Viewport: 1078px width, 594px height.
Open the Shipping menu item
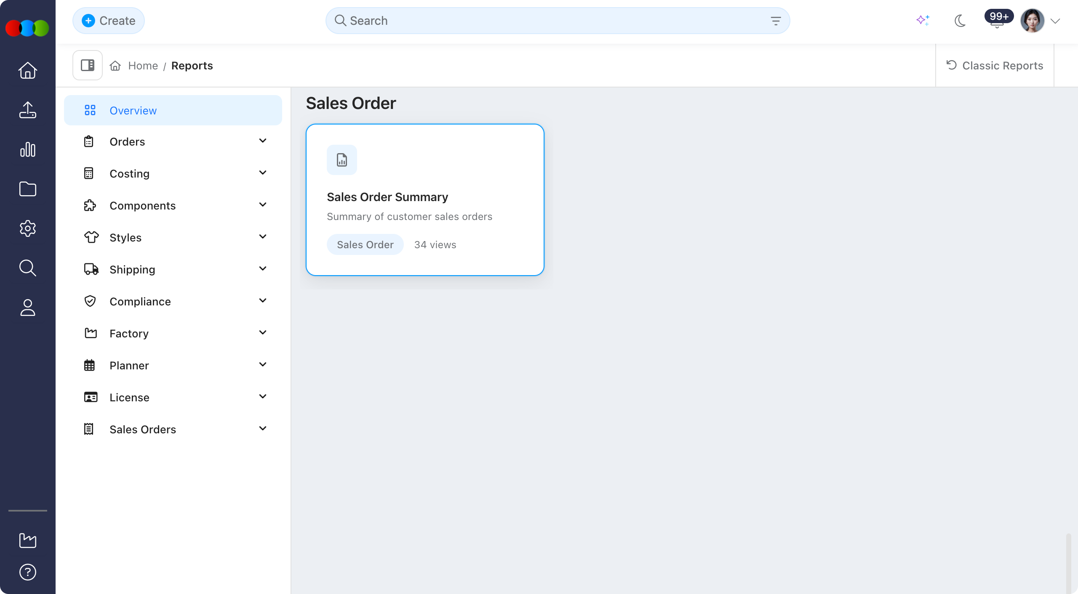tap(173, 270)
